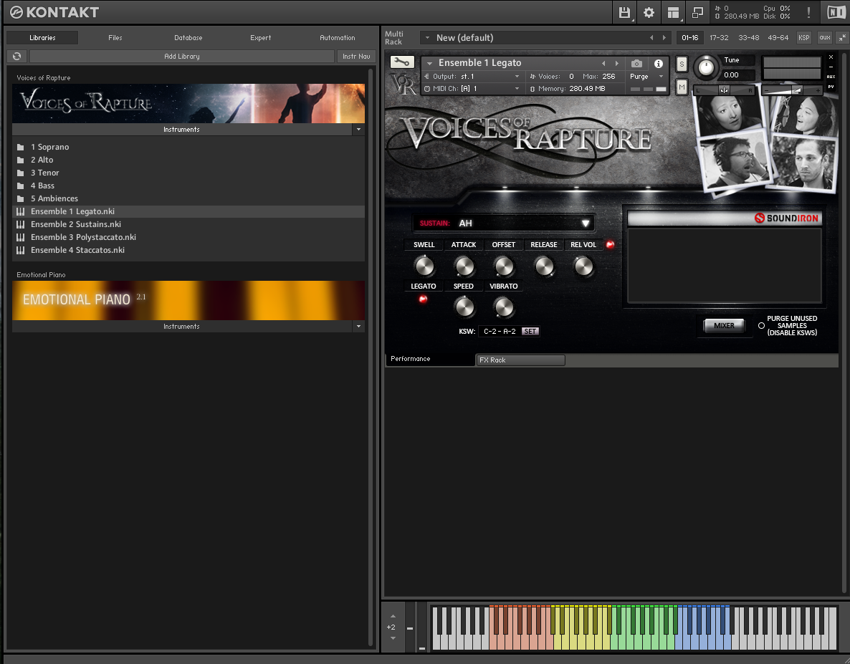Toggle the KSP multi script button
Screen dimensions: 850x664
pyautogui.click(x=804, y=38)
